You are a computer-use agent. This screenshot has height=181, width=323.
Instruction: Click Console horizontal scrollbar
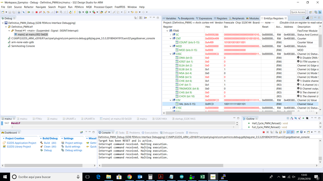162,166
